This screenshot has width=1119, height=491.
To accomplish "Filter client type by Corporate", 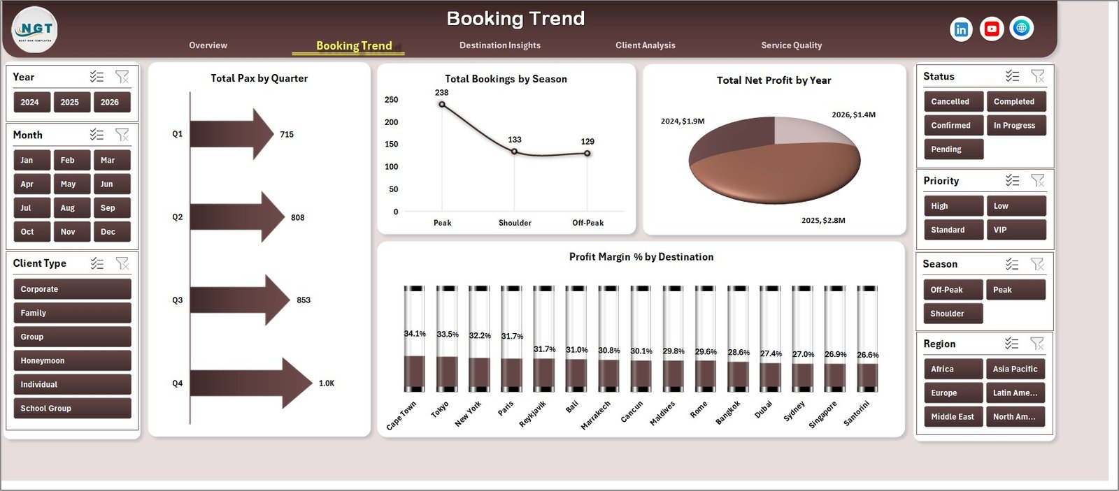I will [72, 289].
